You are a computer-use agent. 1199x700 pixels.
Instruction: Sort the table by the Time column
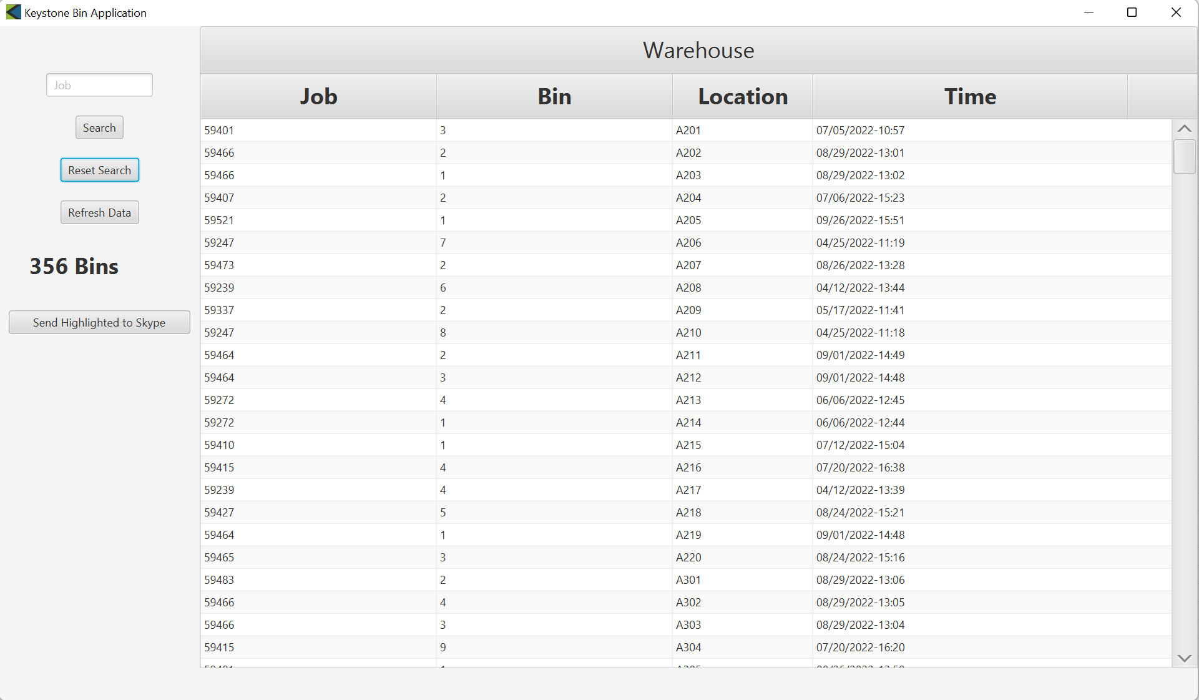click(x=970, y=96)
